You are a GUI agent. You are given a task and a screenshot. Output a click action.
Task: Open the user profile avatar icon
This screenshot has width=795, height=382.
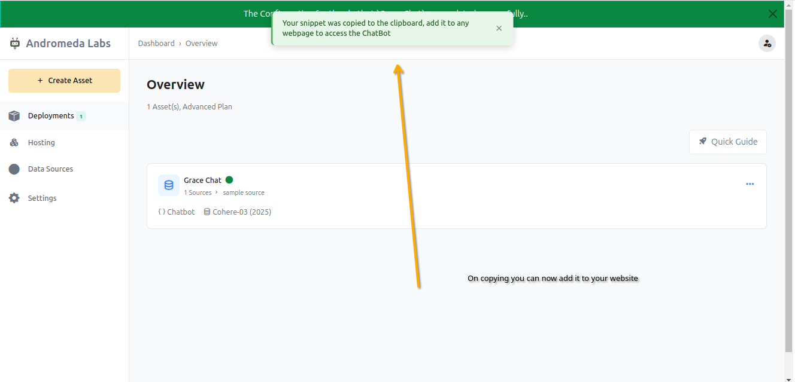(x=767, y=44)
